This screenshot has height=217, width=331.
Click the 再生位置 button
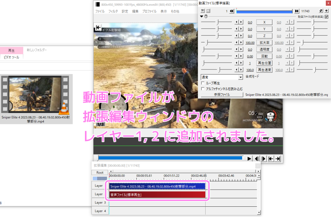pos(264,63)
